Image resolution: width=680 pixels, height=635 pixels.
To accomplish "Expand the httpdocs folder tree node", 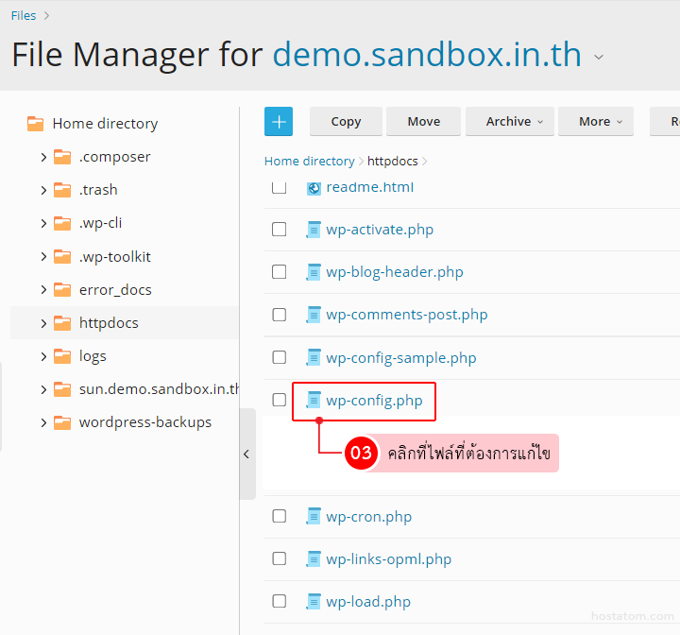I will coord(43,323).
